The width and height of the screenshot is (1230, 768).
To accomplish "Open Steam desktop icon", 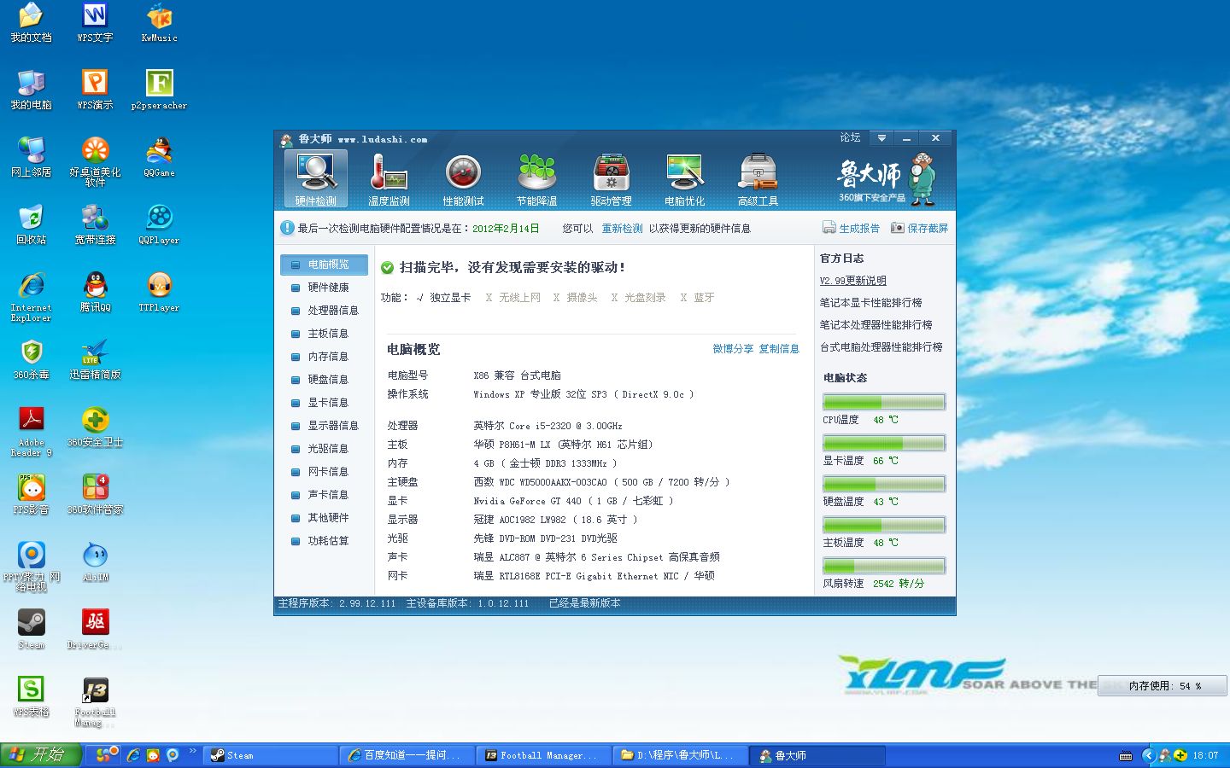I will pos(31,630).
